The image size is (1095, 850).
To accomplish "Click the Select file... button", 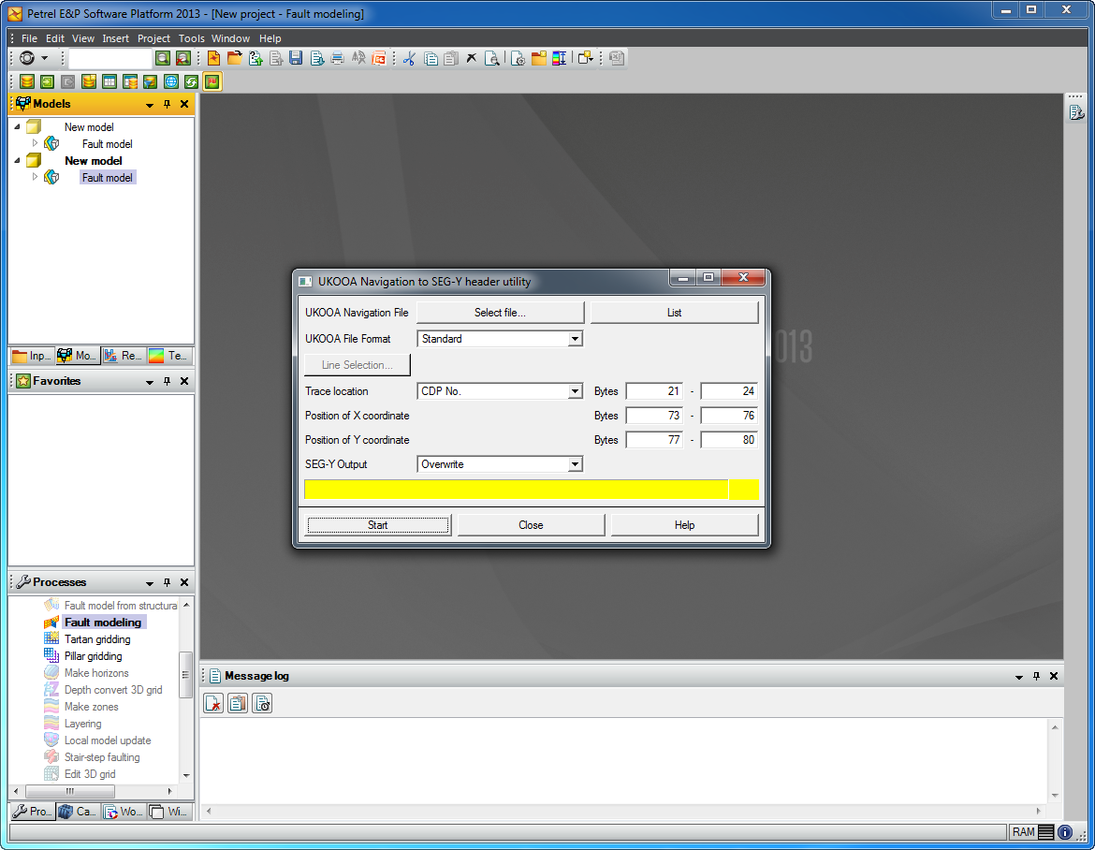I will 500,313.
